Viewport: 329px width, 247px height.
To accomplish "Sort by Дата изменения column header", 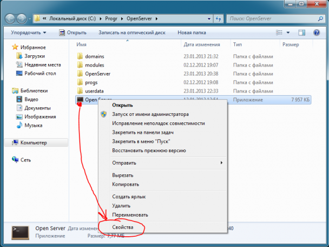I will click(202, 44).
